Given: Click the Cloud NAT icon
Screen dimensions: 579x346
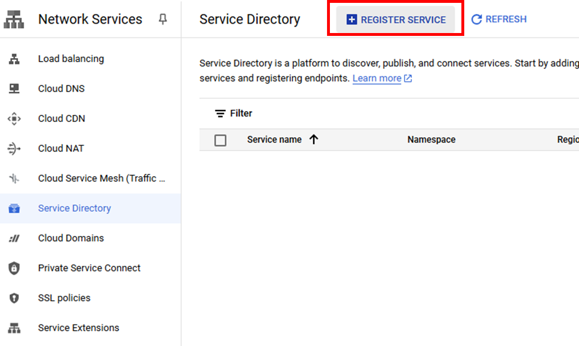Looking at the screenshot, I should pos(14,148).
